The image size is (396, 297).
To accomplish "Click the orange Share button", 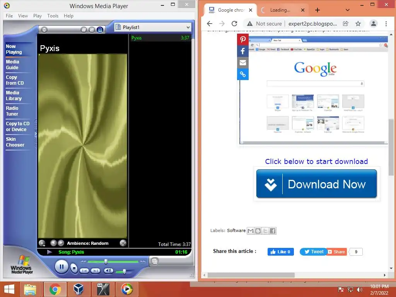I will [x=337, y=251].
